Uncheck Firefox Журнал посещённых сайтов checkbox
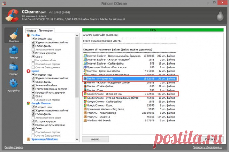 coord(33,42)
